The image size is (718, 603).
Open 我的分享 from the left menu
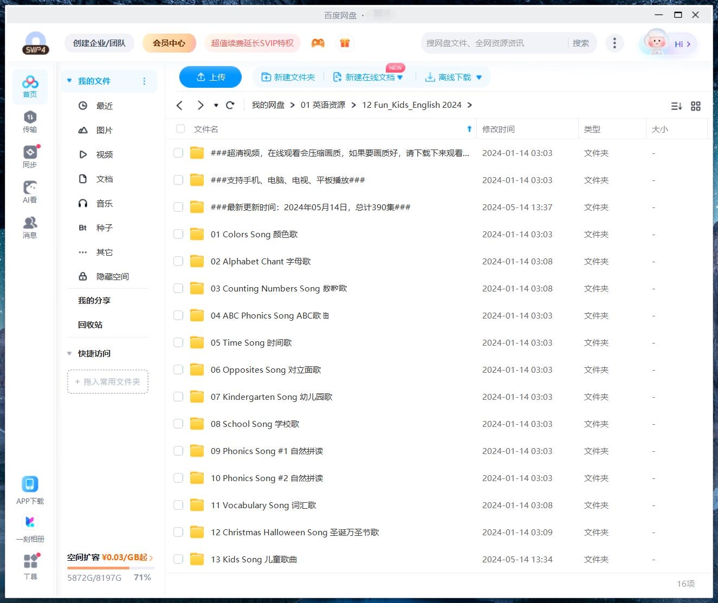tap(94, 300)
